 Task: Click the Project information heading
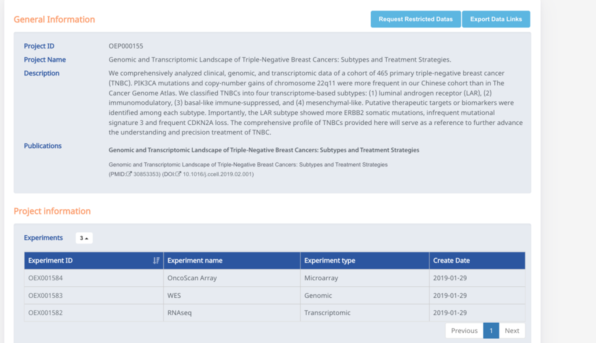(x=52, y=211)
